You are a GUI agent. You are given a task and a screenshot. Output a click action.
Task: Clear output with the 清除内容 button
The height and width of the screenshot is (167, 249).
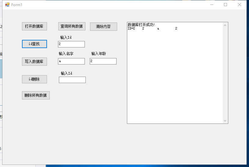(103, 26)
